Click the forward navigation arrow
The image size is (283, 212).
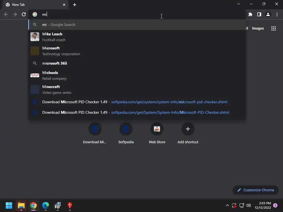click(x=15, y=14)
